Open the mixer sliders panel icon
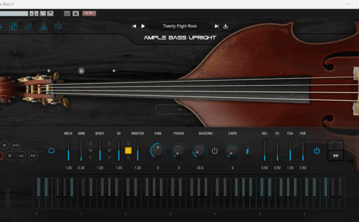359x222 pixels. tap(28, 26)
